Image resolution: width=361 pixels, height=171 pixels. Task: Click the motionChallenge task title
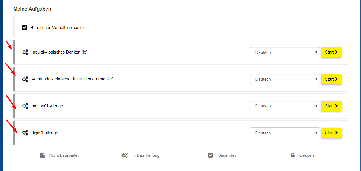pos(47,106)
